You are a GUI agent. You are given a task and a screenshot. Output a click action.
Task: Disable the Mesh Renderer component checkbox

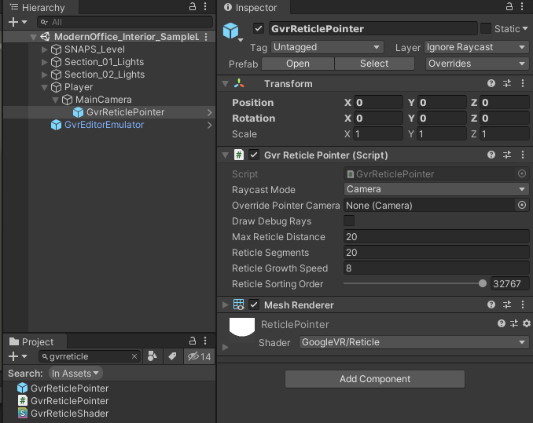tap(254, 304)
